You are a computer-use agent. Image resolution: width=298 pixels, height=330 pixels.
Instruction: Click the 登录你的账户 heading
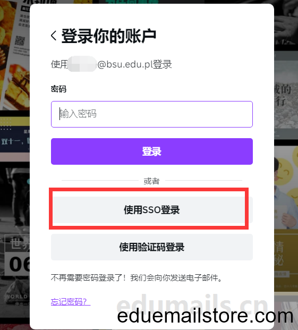[x=109, y=36]
